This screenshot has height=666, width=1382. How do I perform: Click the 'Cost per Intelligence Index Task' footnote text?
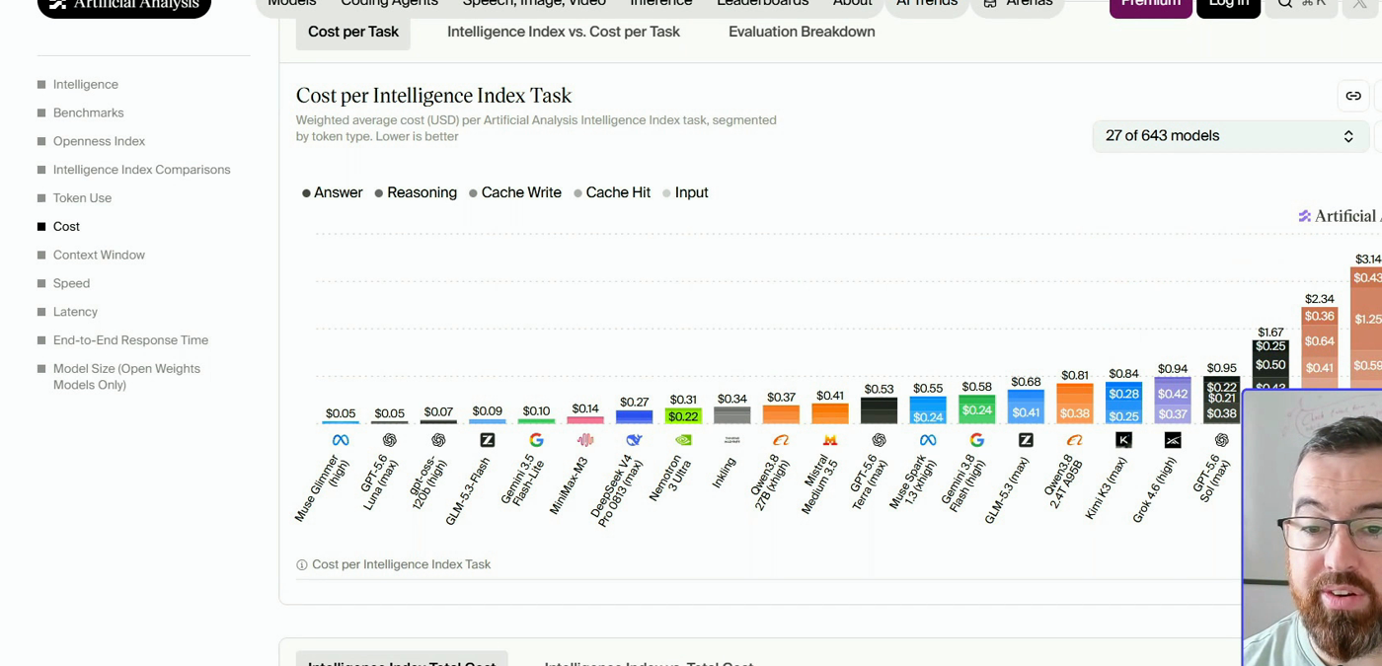pyautogui.click(x=402, y=565)
